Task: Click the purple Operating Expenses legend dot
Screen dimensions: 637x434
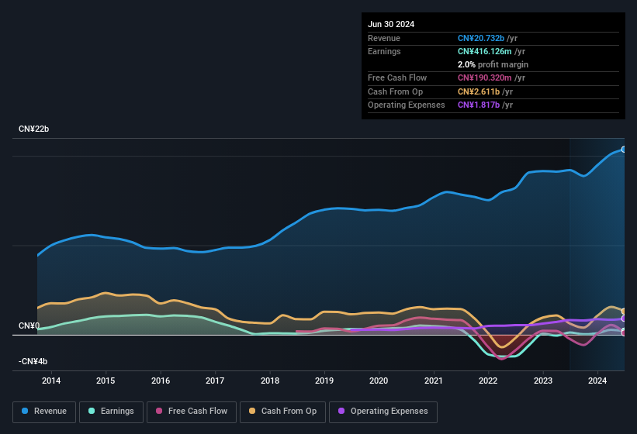Action: [x=341, y=412]
